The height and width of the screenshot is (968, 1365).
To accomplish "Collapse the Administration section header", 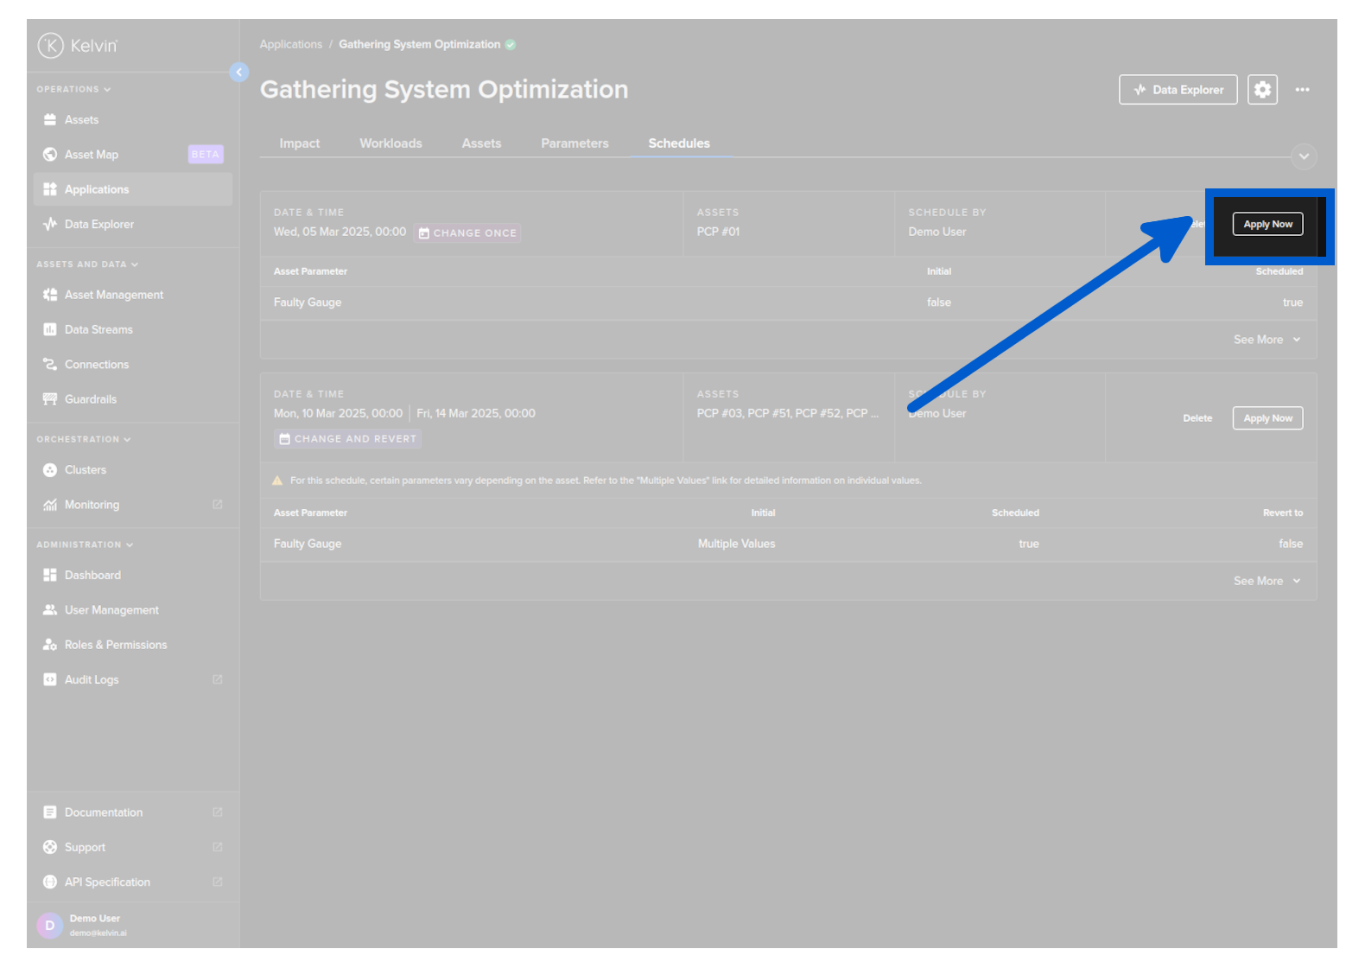I will (x=85, y=544).
